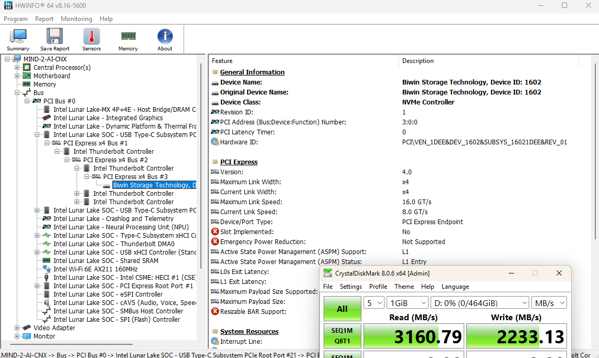Screen dimensions: 599x358
Task: Click the Video Adapter tree icon
Action: point(27,328)
